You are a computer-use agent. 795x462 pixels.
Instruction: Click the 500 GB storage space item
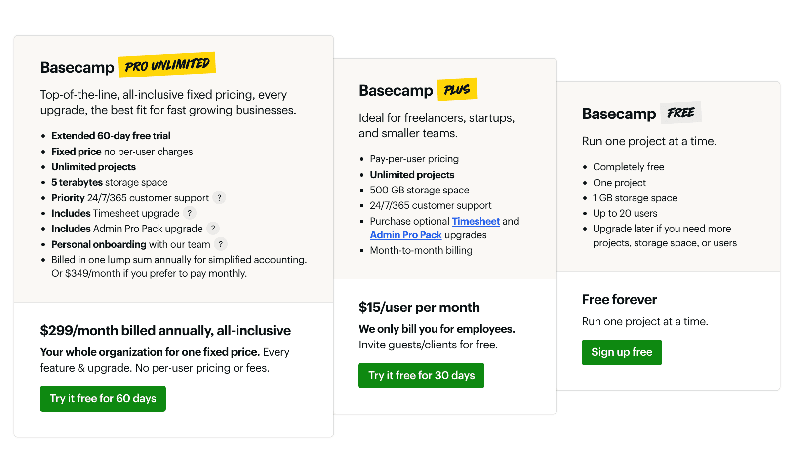click(x=419, y=190)
